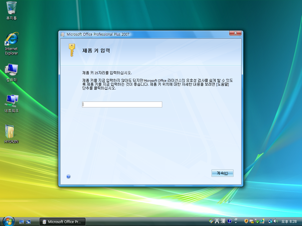Click the heading text 제품 키 입력
Image resolution: width=302 pixels, height=226 pixels.
click(x=96, y=51)
